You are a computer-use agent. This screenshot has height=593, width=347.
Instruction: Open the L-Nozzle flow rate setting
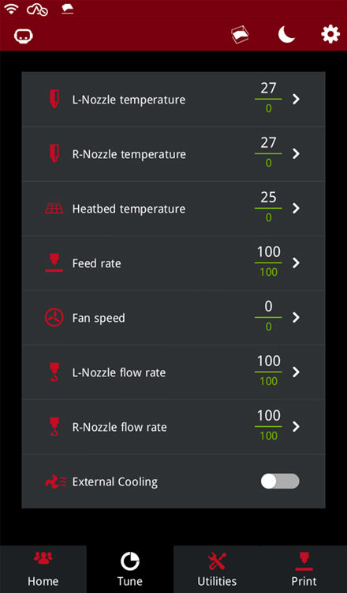tap(173, 372)
